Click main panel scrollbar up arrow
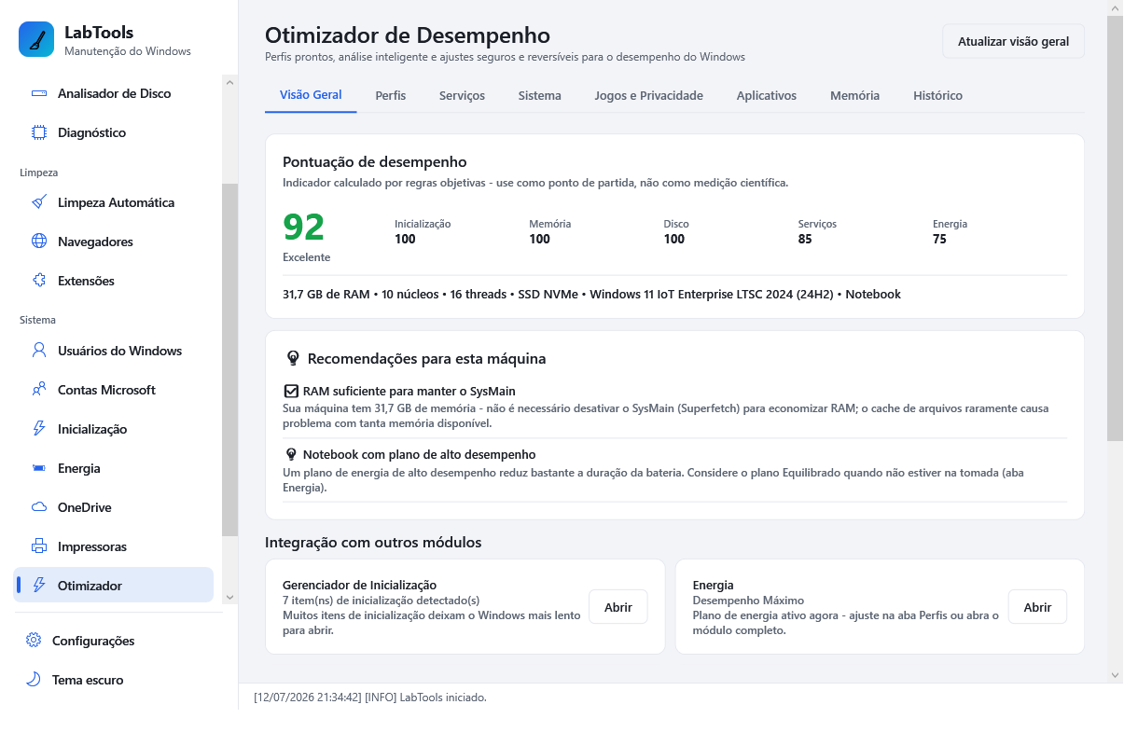Viewport: 1138px width, 746px height. 1116,7
